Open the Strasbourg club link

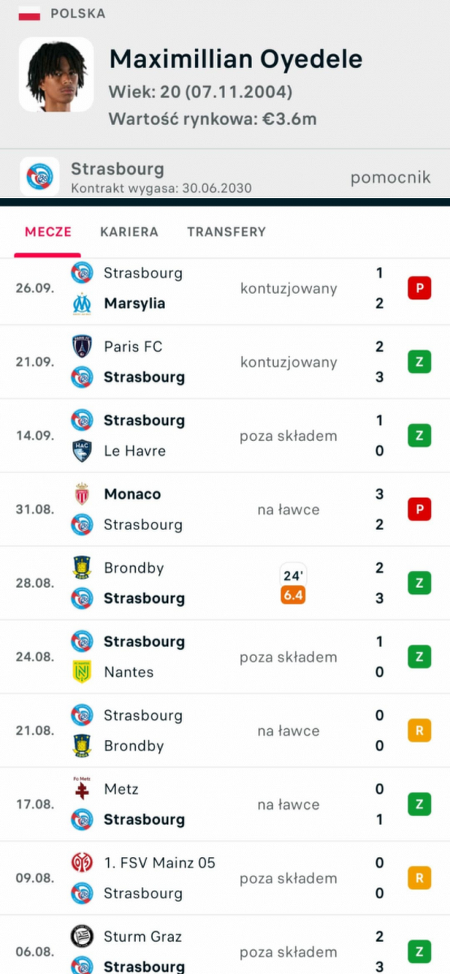click(x=117, y=169)
